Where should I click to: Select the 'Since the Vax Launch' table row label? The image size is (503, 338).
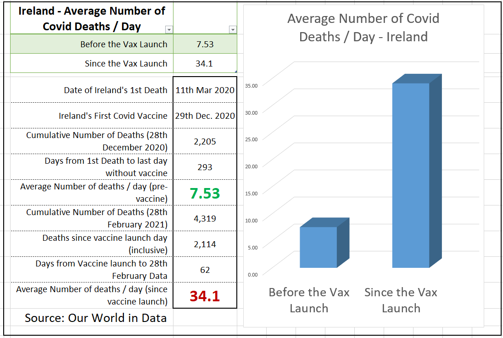click(126, 64)
